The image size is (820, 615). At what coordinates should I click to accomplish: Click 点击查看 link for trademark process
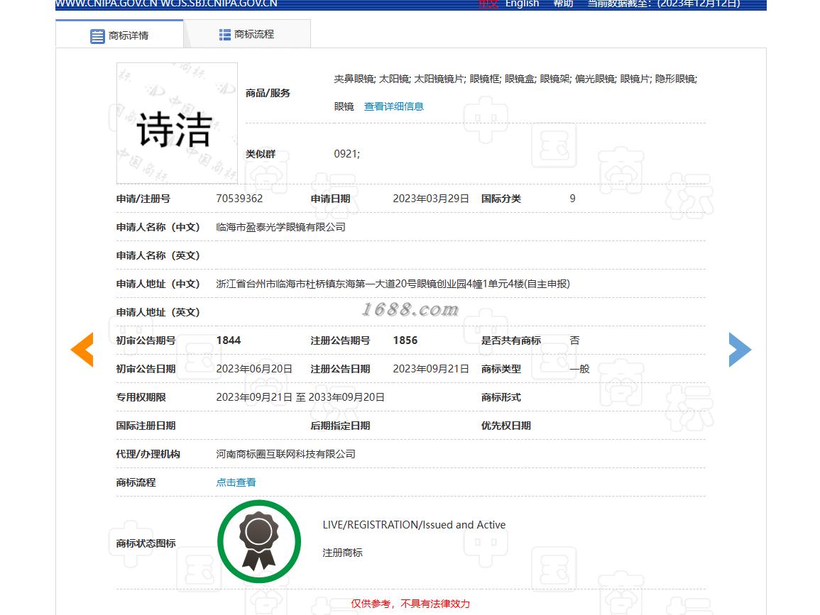click(x=236, y=482)
